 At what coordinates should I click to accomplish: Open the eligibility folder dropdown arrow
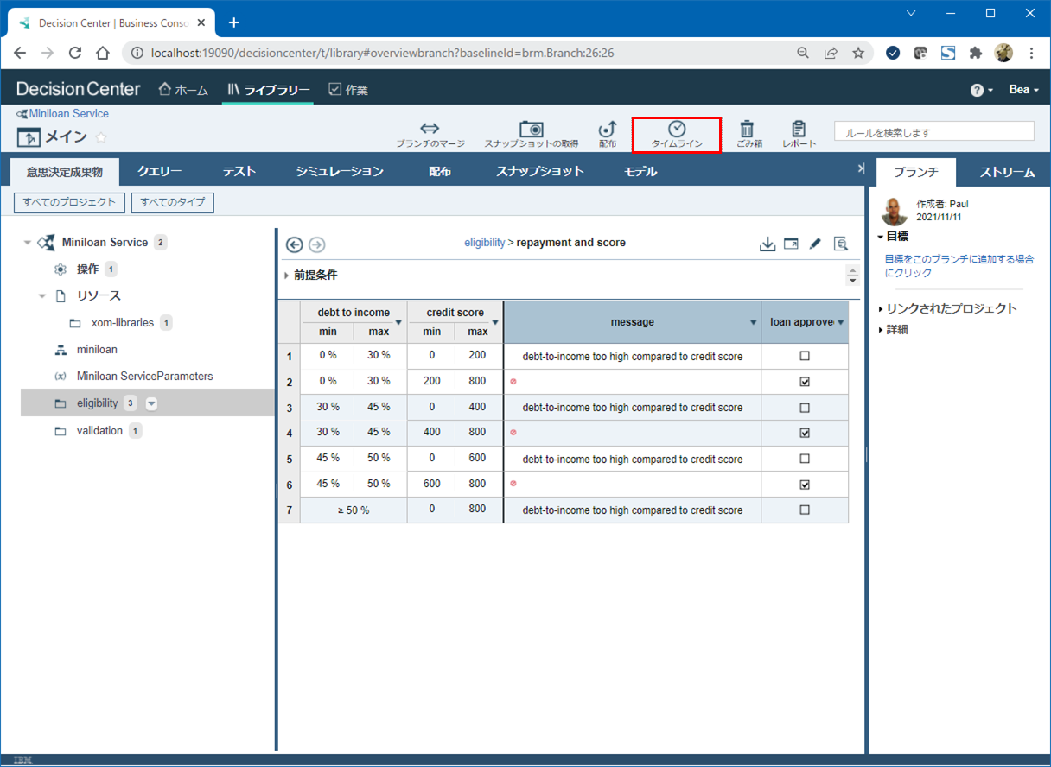pos(151,403)
